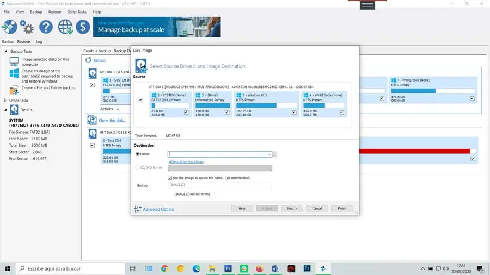
Task: Collapse the Details tree section
Action: click(5, 110)
